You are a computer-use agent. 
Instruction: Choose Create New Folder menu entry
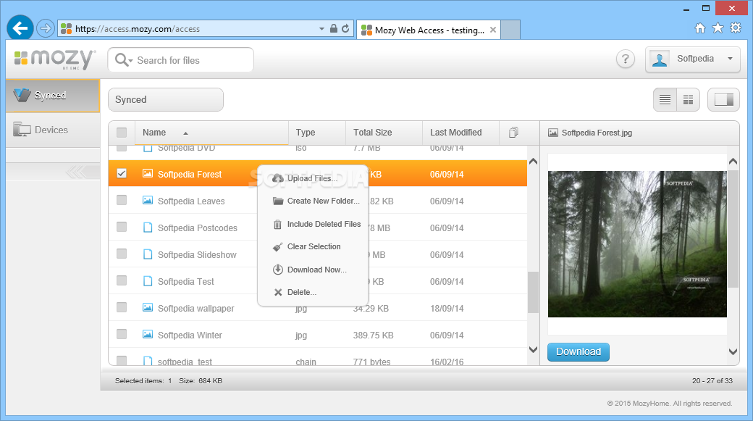tap(313, 201)
